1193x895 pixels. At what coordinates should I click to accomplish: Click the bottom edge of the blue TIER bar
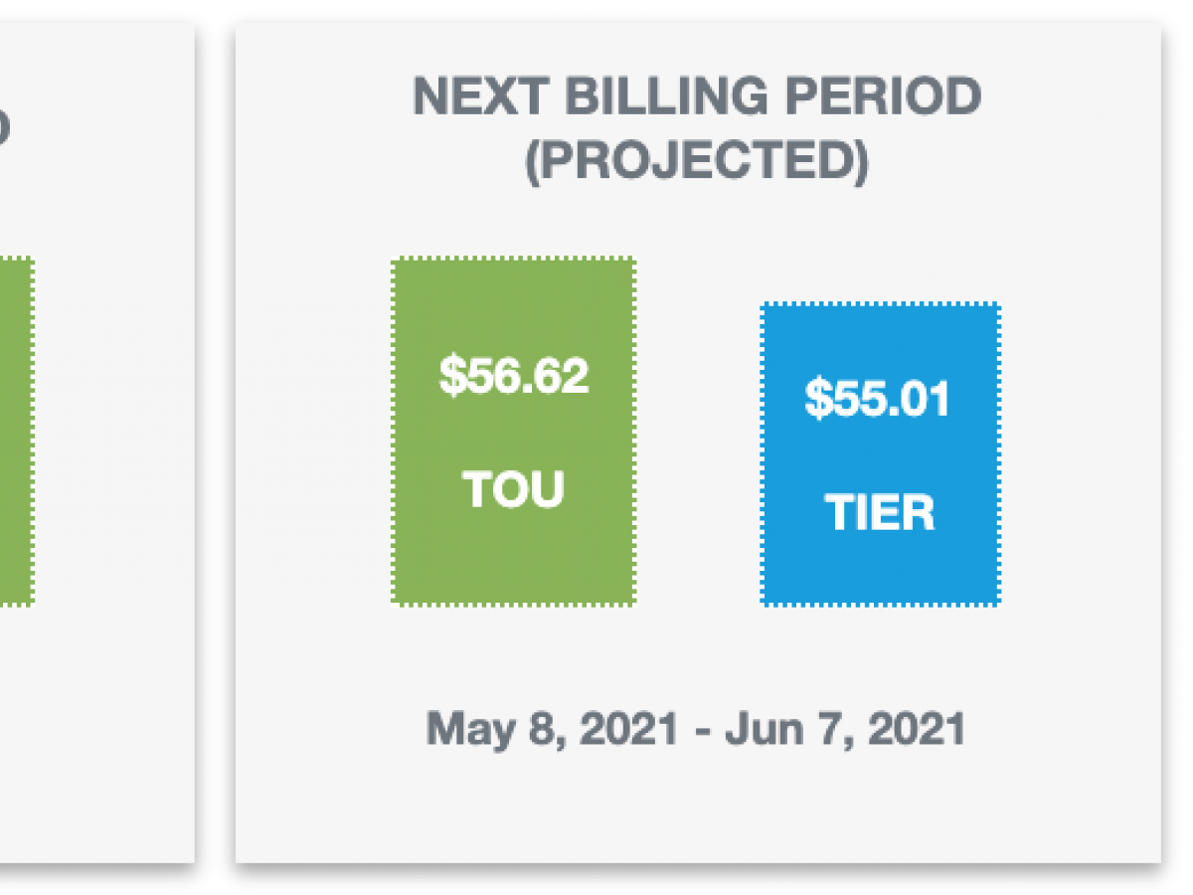pos(881,603)
